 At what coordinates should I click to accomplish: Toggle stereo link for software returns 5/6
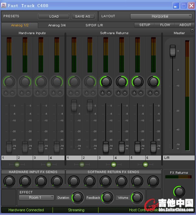pyautogui.click(x=145, y=164)
